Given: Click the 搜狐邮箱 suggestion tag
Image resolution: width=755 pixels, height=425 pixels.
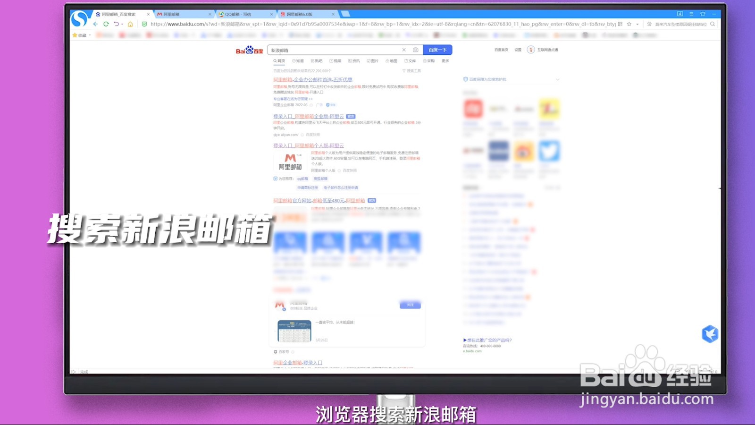Looking at the screenshot, I should (320, 179).
